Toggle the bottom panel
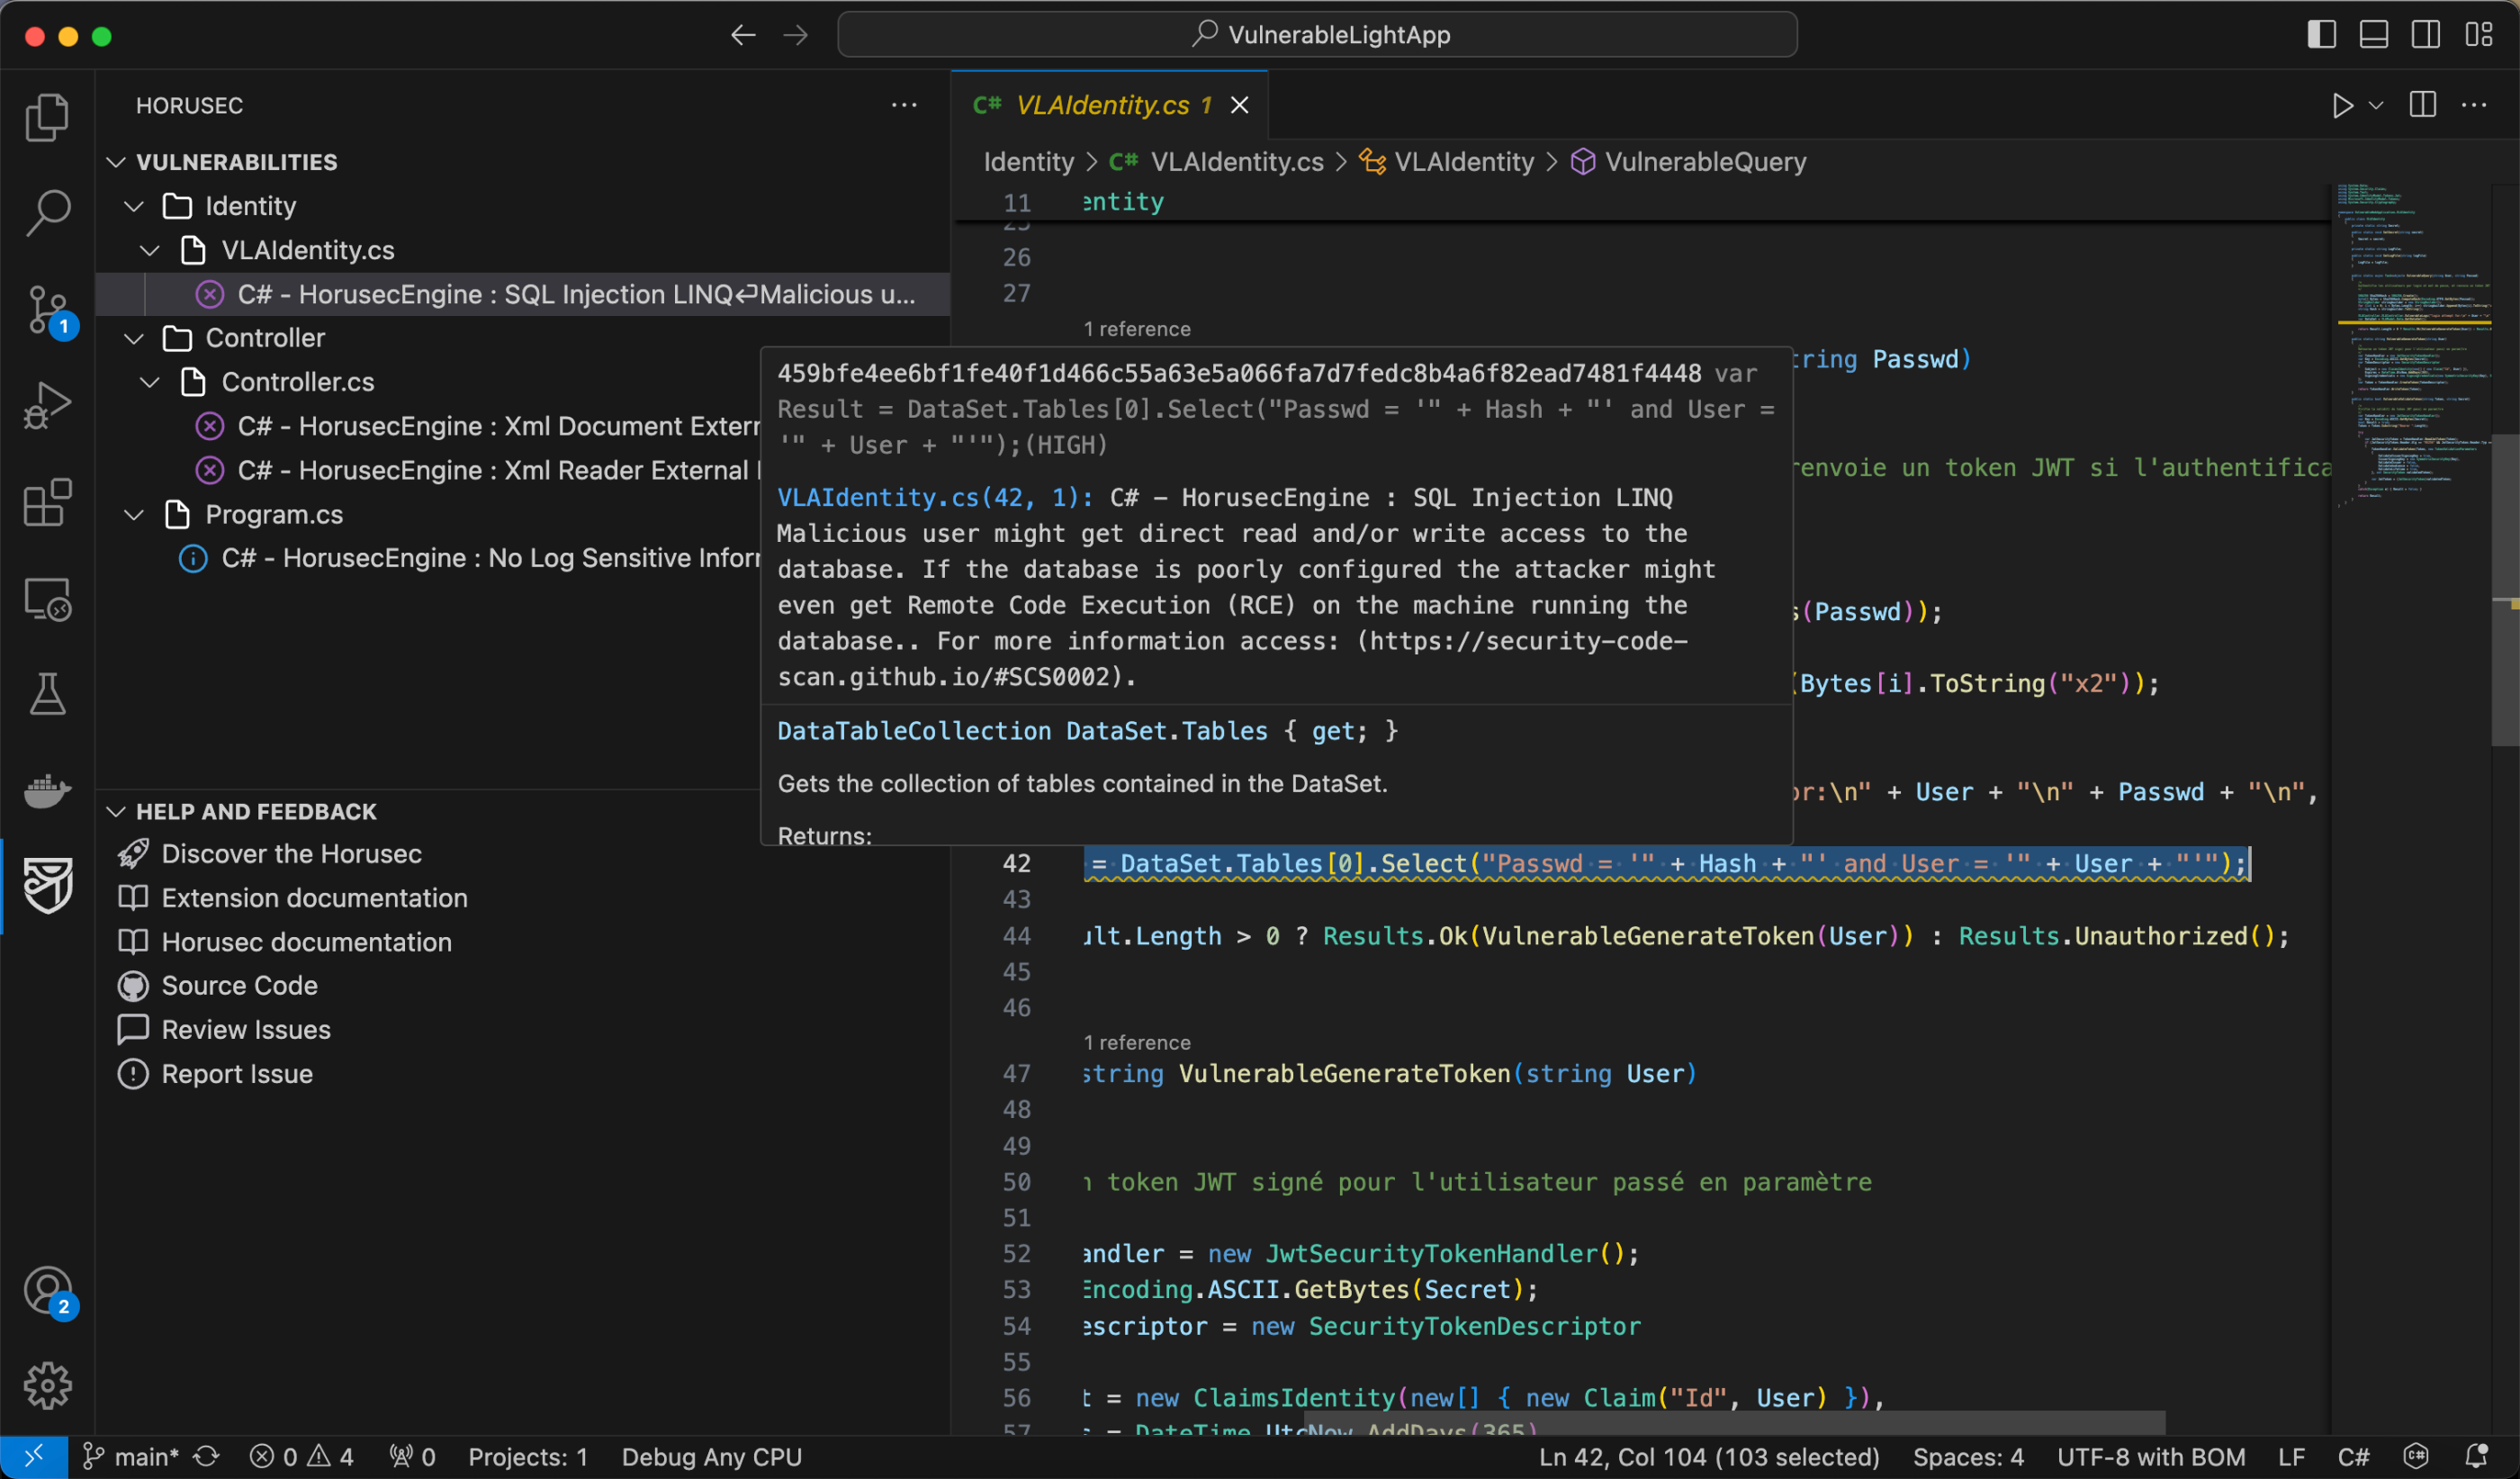The image size is (2520, 1479). click(2374, 35)
